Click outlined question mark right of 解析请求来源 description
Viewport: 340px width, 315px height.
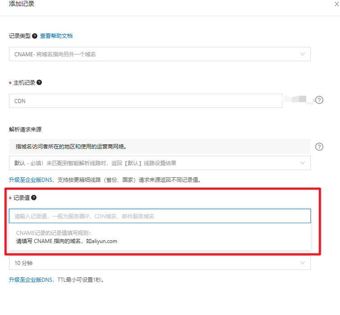point(319,147)
